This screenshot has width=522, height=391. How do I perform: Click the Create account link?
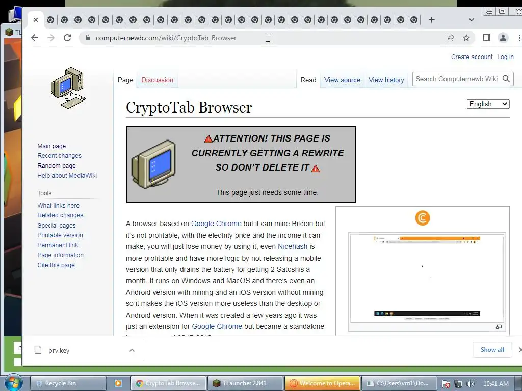coord(472,57)
